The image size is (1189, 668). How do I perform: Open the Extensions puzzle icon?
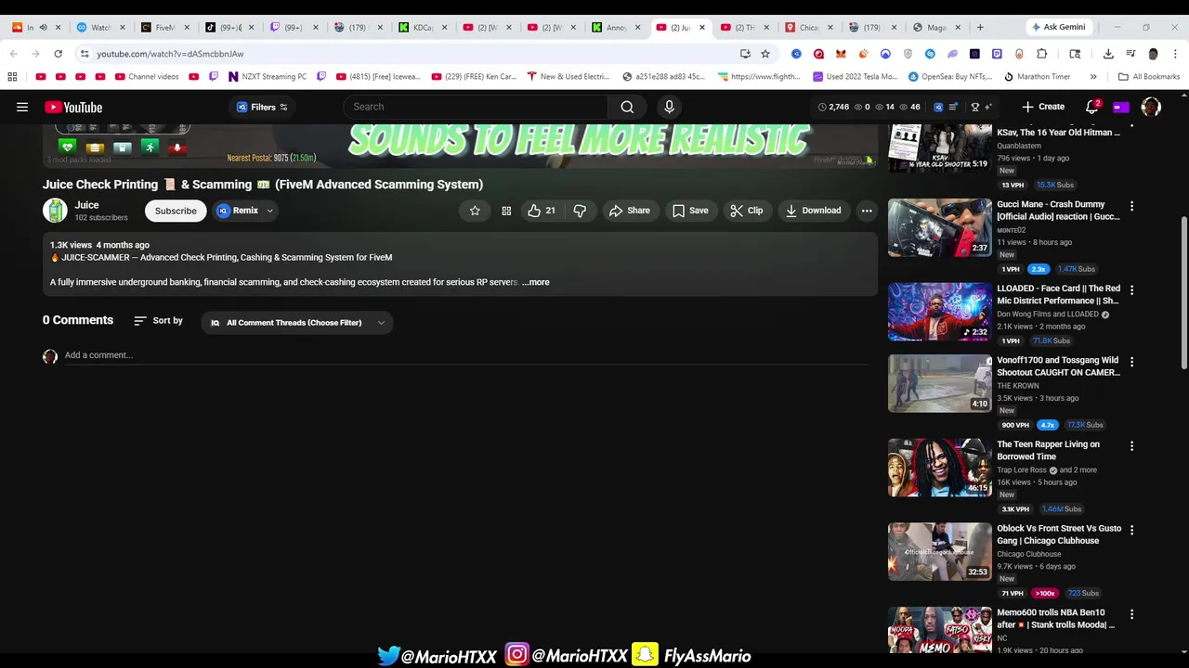click(1041, 54)
